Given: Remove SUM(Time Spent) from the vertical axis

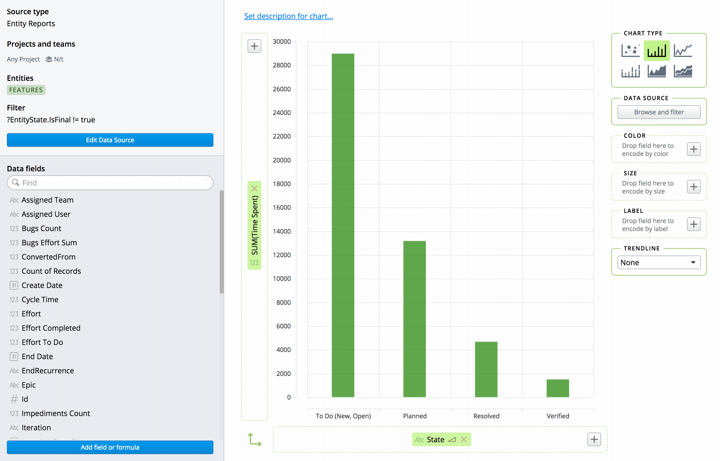Looking at the screenshot, I should point(254,188).
